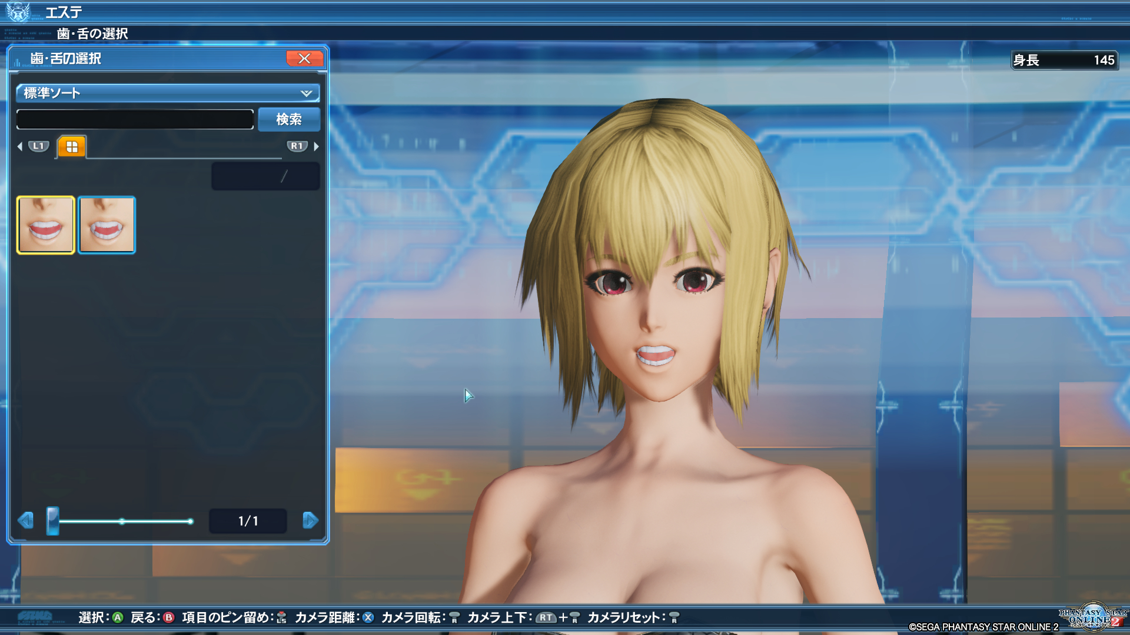Click the 1/1 page indicator box
Image resolution: width=1130 pixels, height=635 pixels.
(x=248, y=521)
